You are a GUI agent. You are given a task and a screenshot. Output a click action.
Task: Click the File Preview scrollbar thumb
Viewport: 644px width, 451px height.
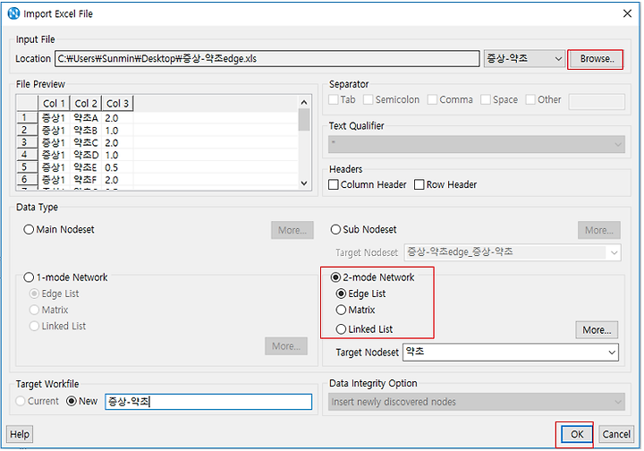click(x=304, y=120)
